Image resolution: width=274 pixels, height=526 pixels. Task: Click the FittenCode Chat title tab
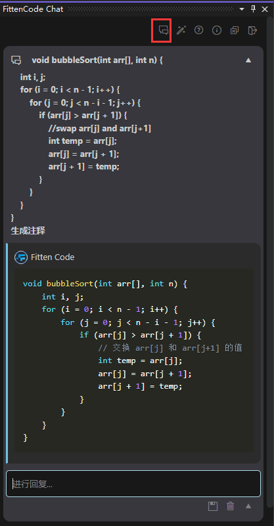point(33,9)
